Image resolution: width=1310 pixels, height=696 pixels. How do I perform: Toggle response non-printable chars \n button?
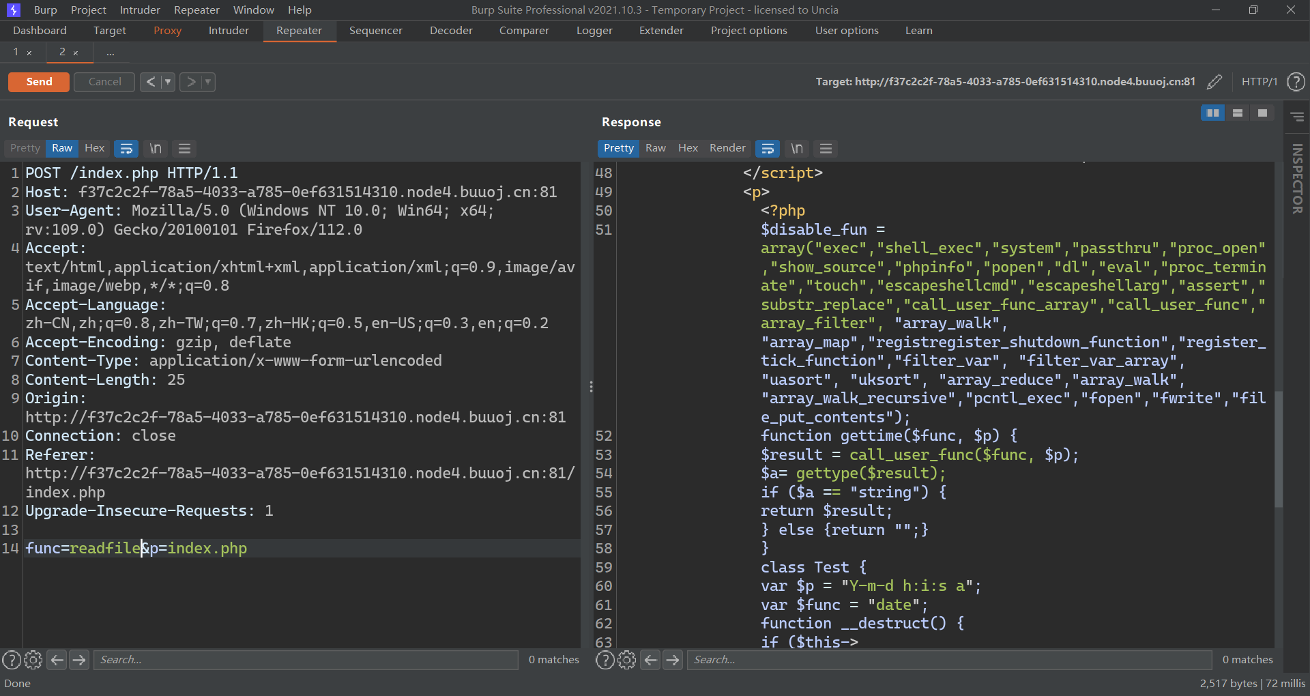pos(797,149)
